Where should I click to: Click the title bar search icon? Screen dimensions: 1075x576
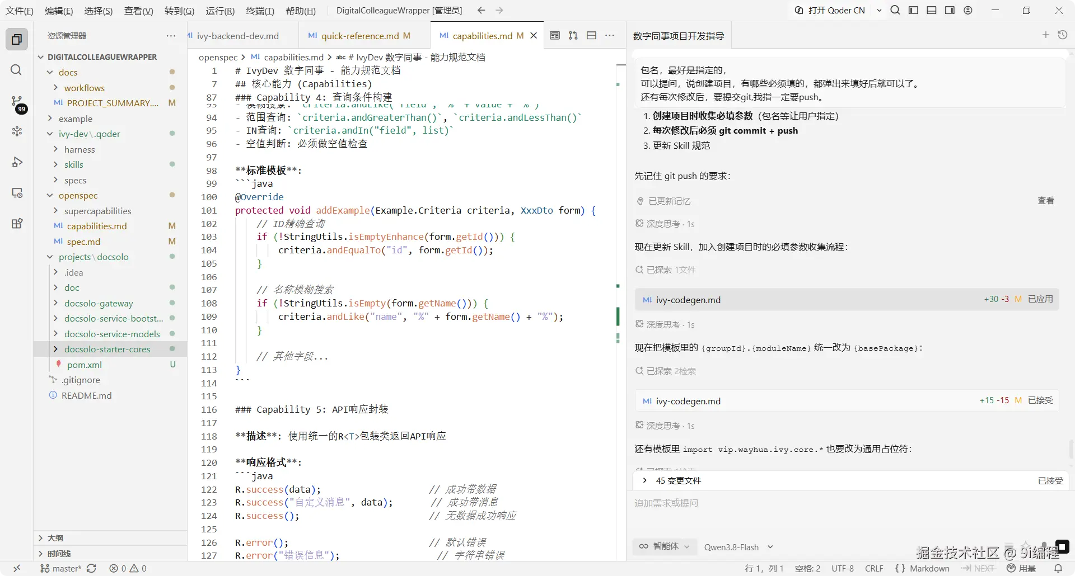click(x=895, y=10)
